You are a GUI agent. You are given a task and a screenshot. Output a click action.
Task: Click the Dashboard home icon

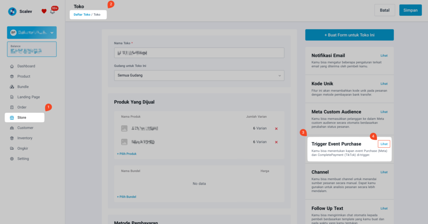[x=12, y=66]
